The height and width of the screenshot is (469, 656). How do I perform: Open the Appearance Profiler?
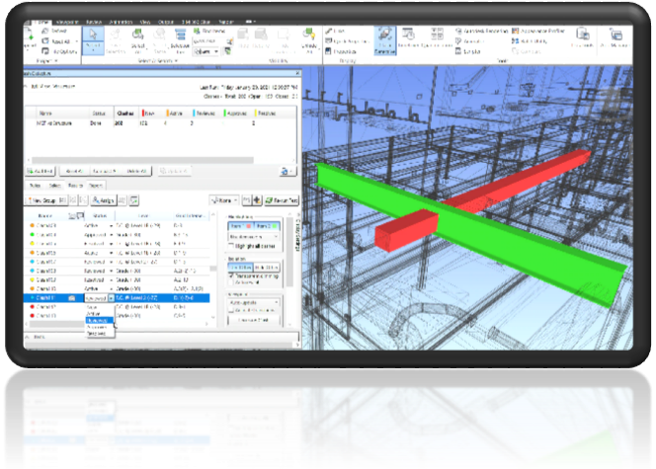coord(538,31)
